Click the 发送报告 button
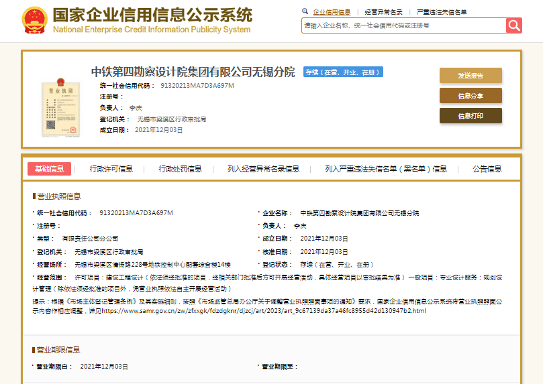The width and height of the screenshot is (543, 384). click(x=471, y=76)
